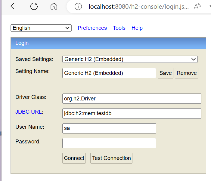This screenshot has width=211, height=181.
Task: Reload the page with the refresh icon
Action: pos(34,6)
